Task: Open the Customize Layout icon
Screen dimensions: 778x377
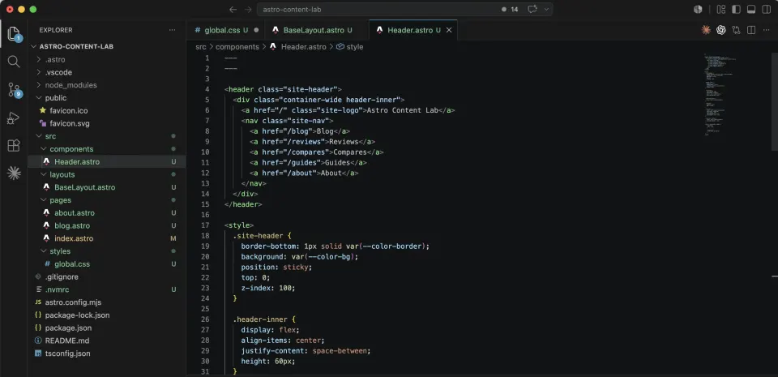Action: (x=721, y=10)
